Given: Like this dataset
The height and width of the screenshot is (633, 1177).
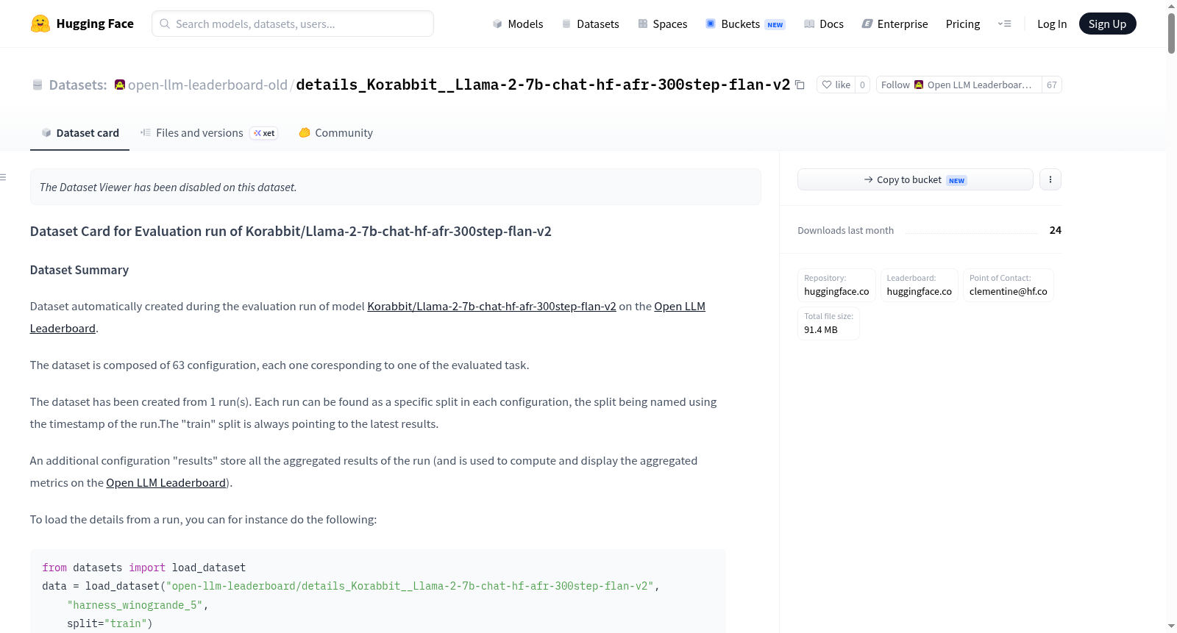Looking at the screenshot, I should (x=836, y=85).
